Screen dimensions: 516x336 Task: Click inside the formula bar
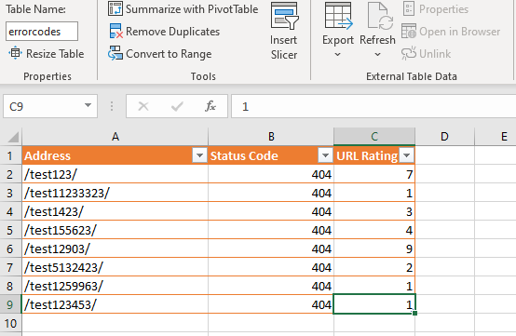coord(373,106)
